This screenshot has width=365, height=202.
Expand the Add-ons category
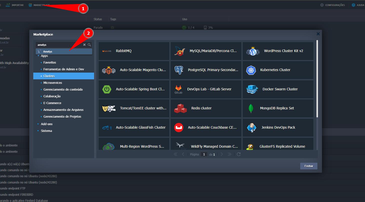point(47,124)
